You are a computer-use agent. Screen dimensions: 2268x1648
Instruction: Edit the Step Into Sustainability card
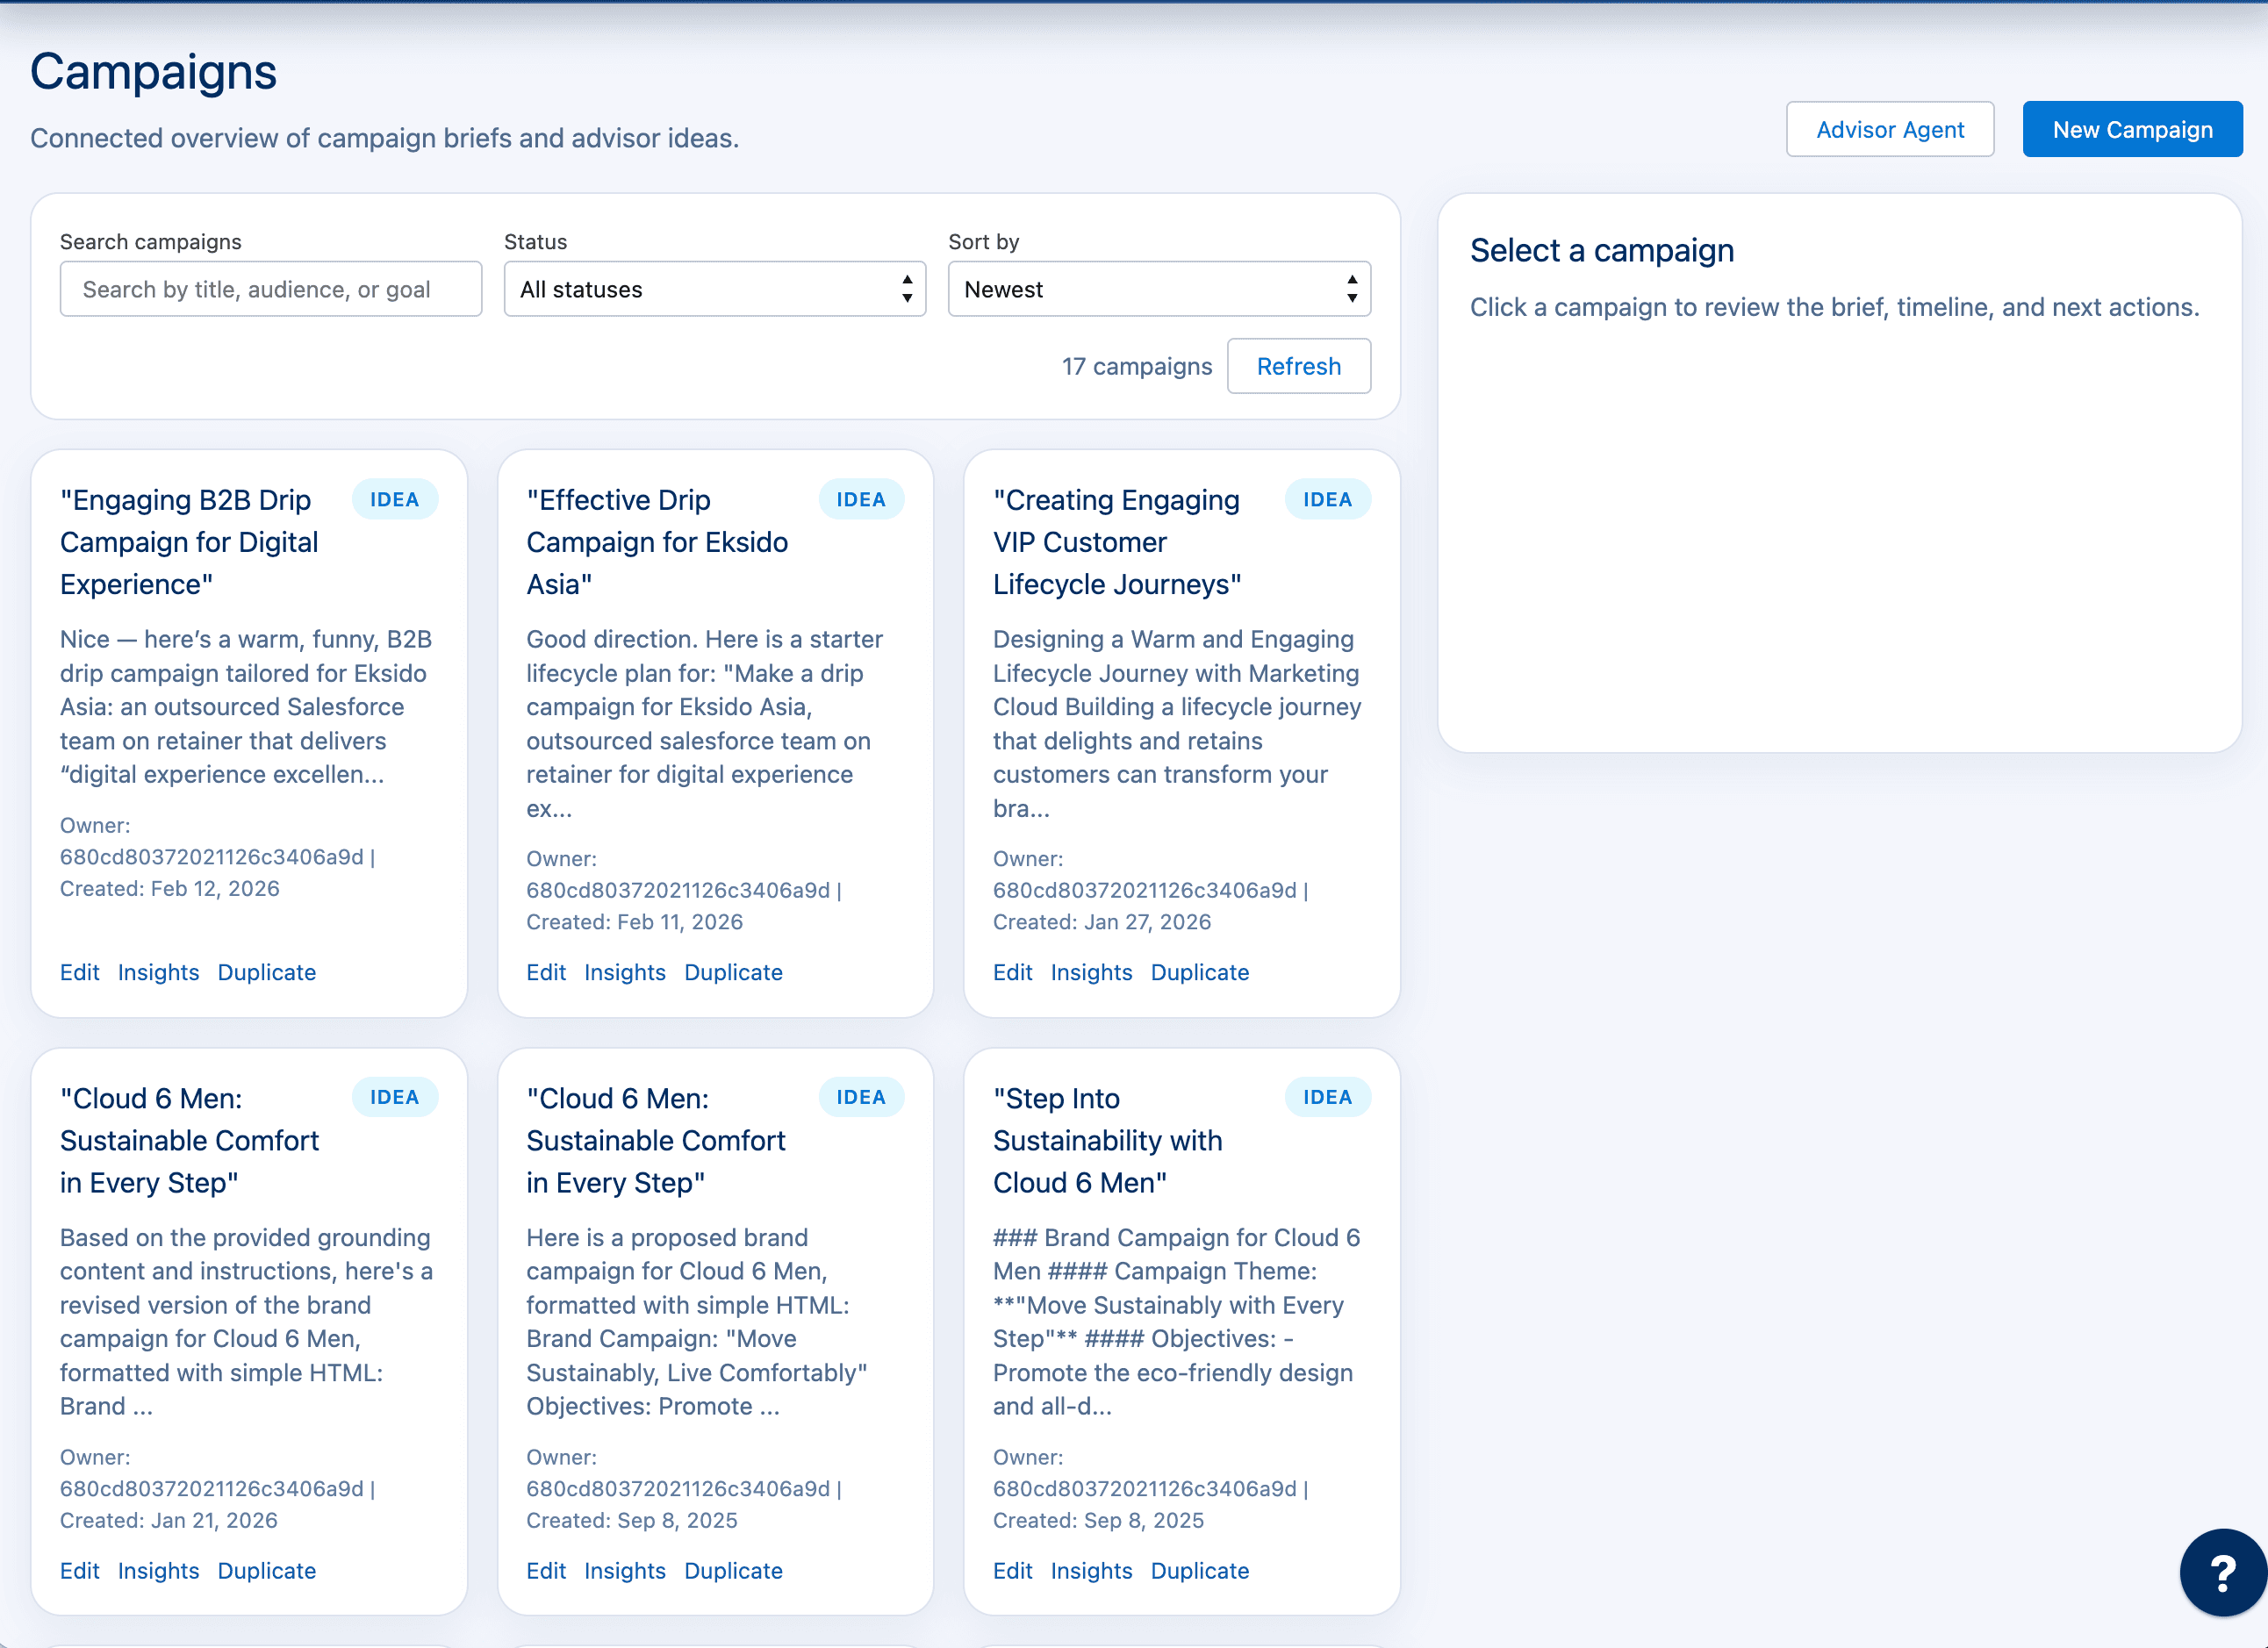pyautogui.click(x=1013, y=1570)
